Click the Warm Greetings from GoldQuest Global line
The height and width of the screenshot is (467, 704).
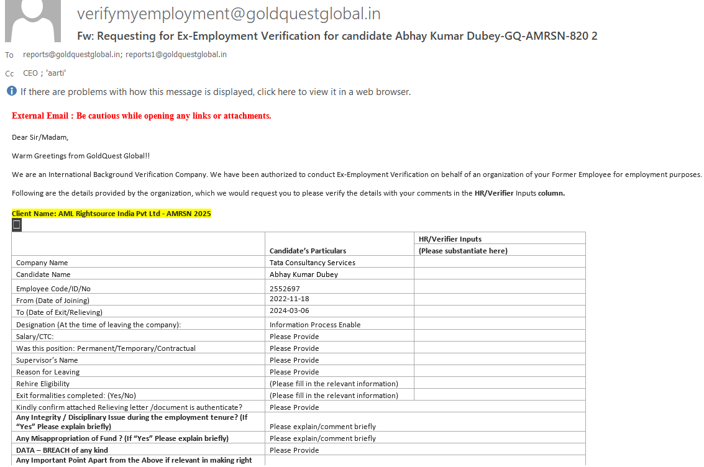point(81,156)
